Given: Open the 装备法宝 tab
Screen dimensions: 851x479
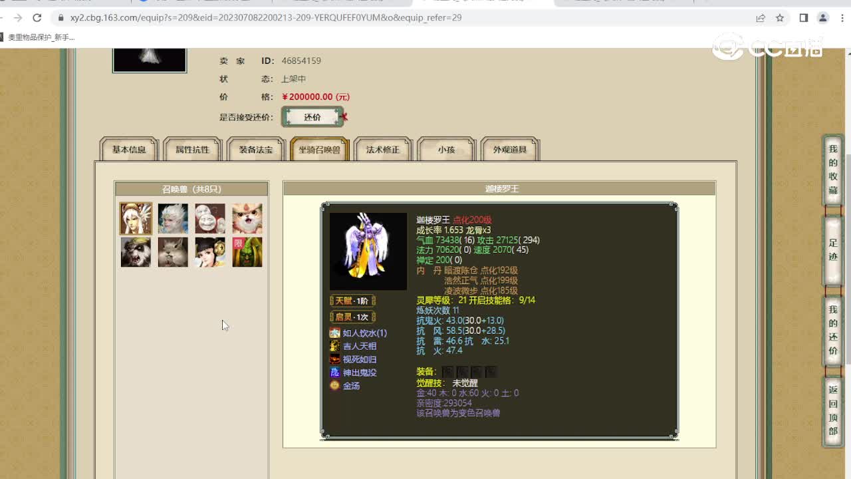Looking at the screenshot, I should [256, 150].
